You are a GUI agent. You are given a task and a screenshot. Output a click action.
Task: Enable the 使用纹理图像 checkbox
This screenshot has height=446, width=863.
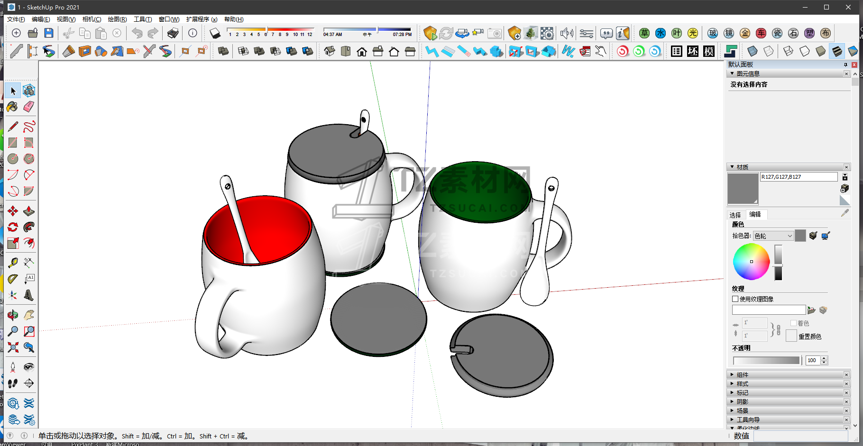pos(735,299)
